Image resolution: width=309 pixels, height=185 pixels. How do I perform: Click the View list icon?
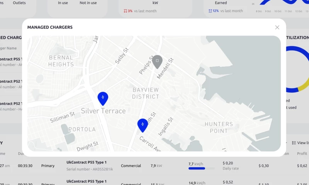[294, 143]
